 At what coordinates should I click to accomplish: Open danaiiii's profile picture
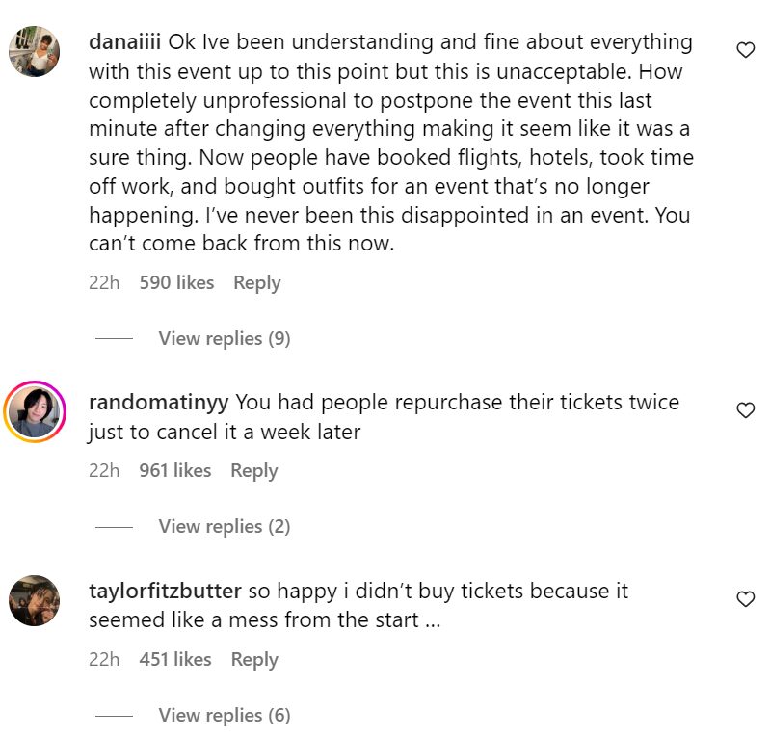pyautogui.click(x=35, y=51)
